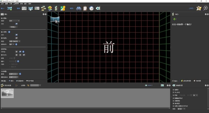The width and height of the screenshot is (209, 113).
Task: Toggle open node in default view checkbox
Action: click(173, 106)
